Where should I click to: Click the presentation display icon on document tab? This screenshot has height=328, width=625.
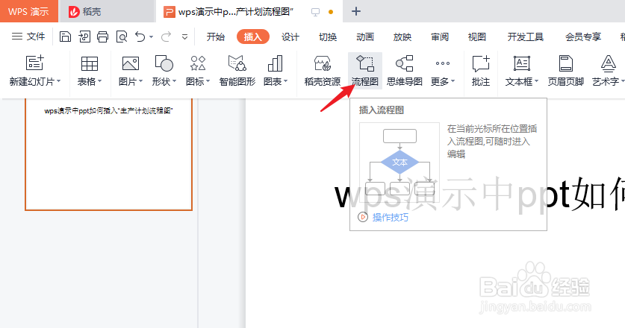click(x=315, y=12)
